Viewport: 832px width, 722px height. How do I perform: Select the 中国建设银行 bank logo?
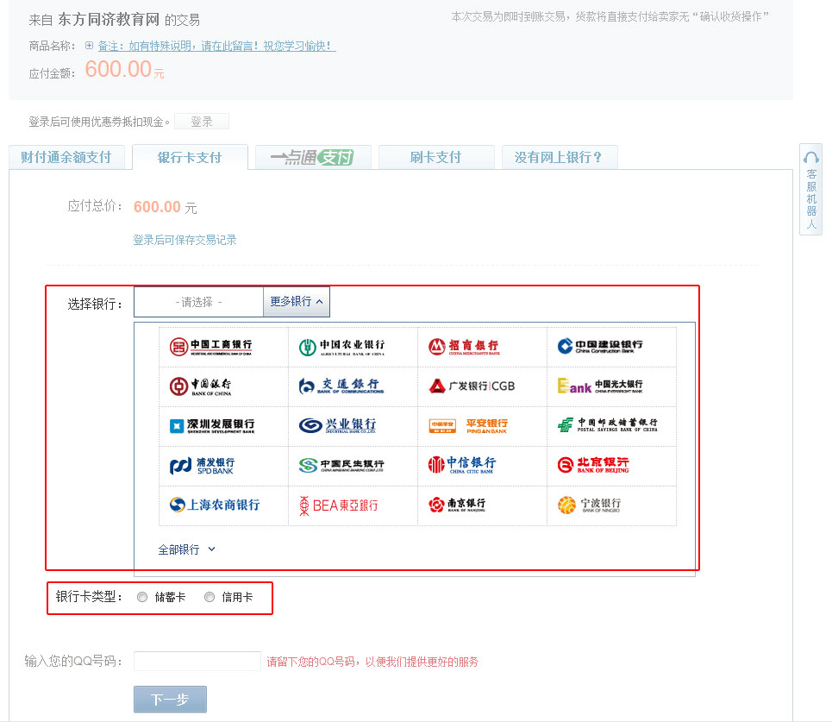pyautogui.click(x=600, y=347)
